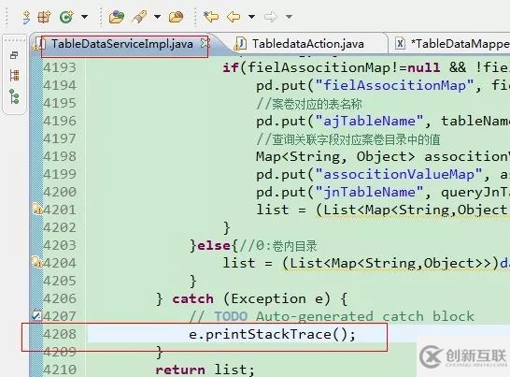The height and width of the screenshot is (377, 510).
Task: Click the comment on line 4197
Action: [x=348, y=139]
